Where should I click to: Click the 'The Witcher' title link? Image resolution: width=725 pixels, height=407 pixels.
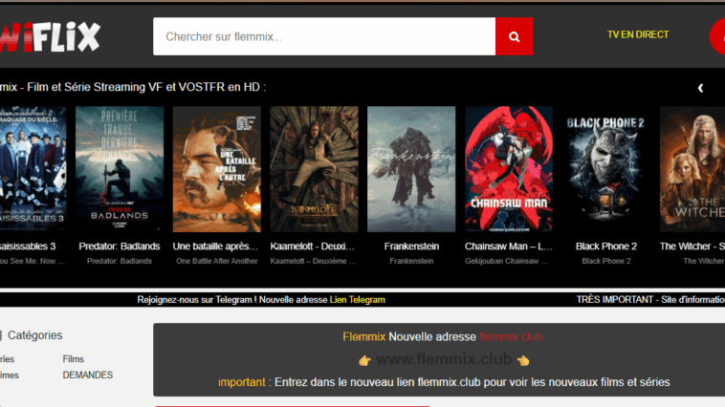point(692,246)
